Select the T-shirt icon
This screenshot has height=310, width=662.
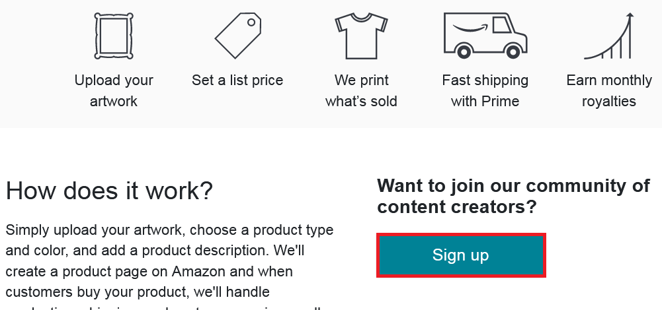pyautogui.click(x=361, y=36)
